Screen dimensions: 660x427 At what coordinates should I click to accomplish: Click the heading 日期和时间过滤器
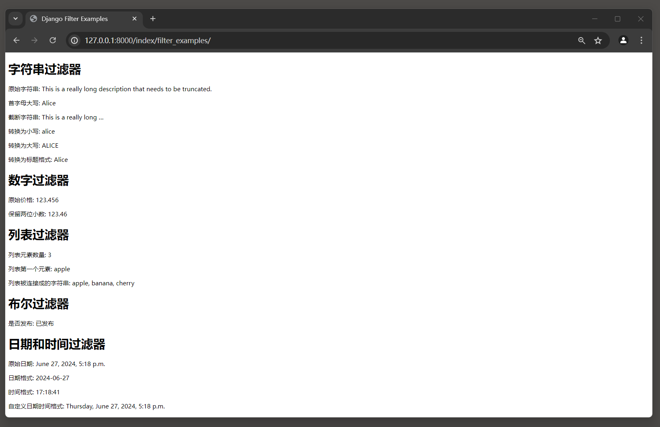pos(57,344)
